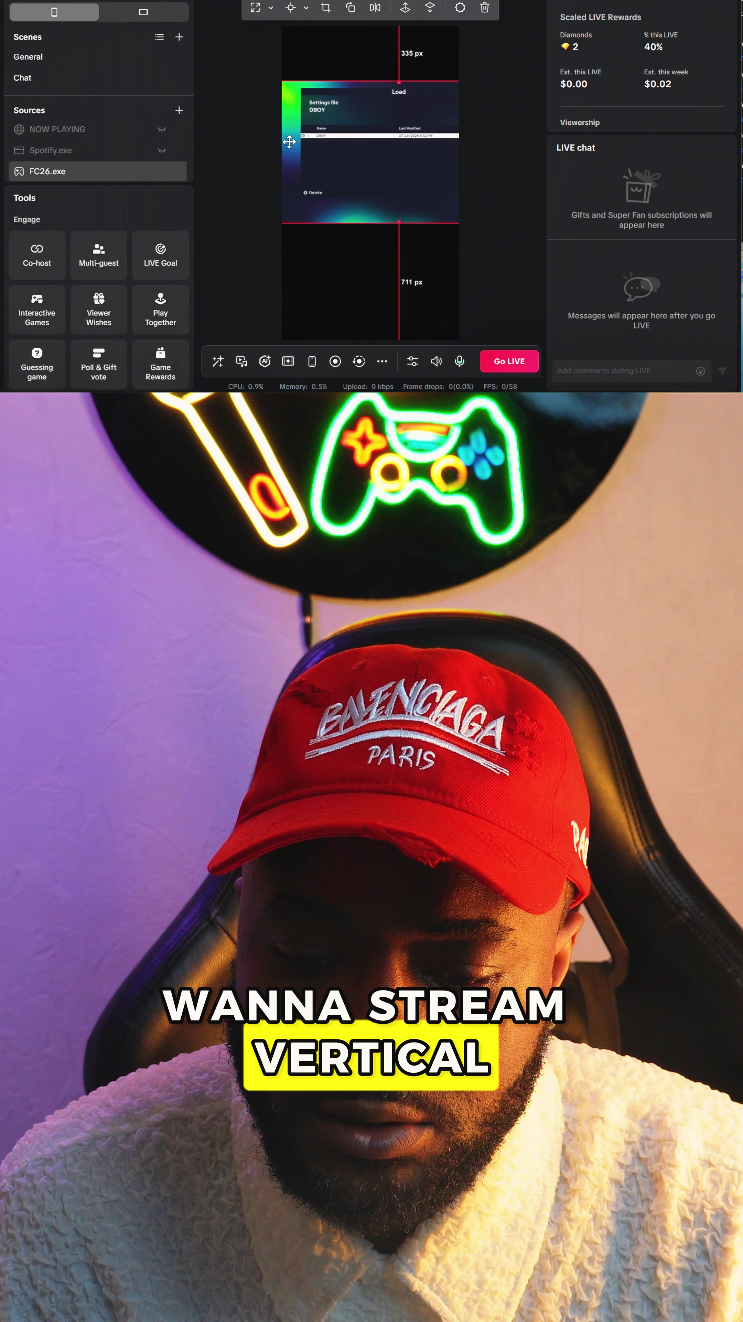Delete the selected source
Screen dimensions: 743x1322
485,8
